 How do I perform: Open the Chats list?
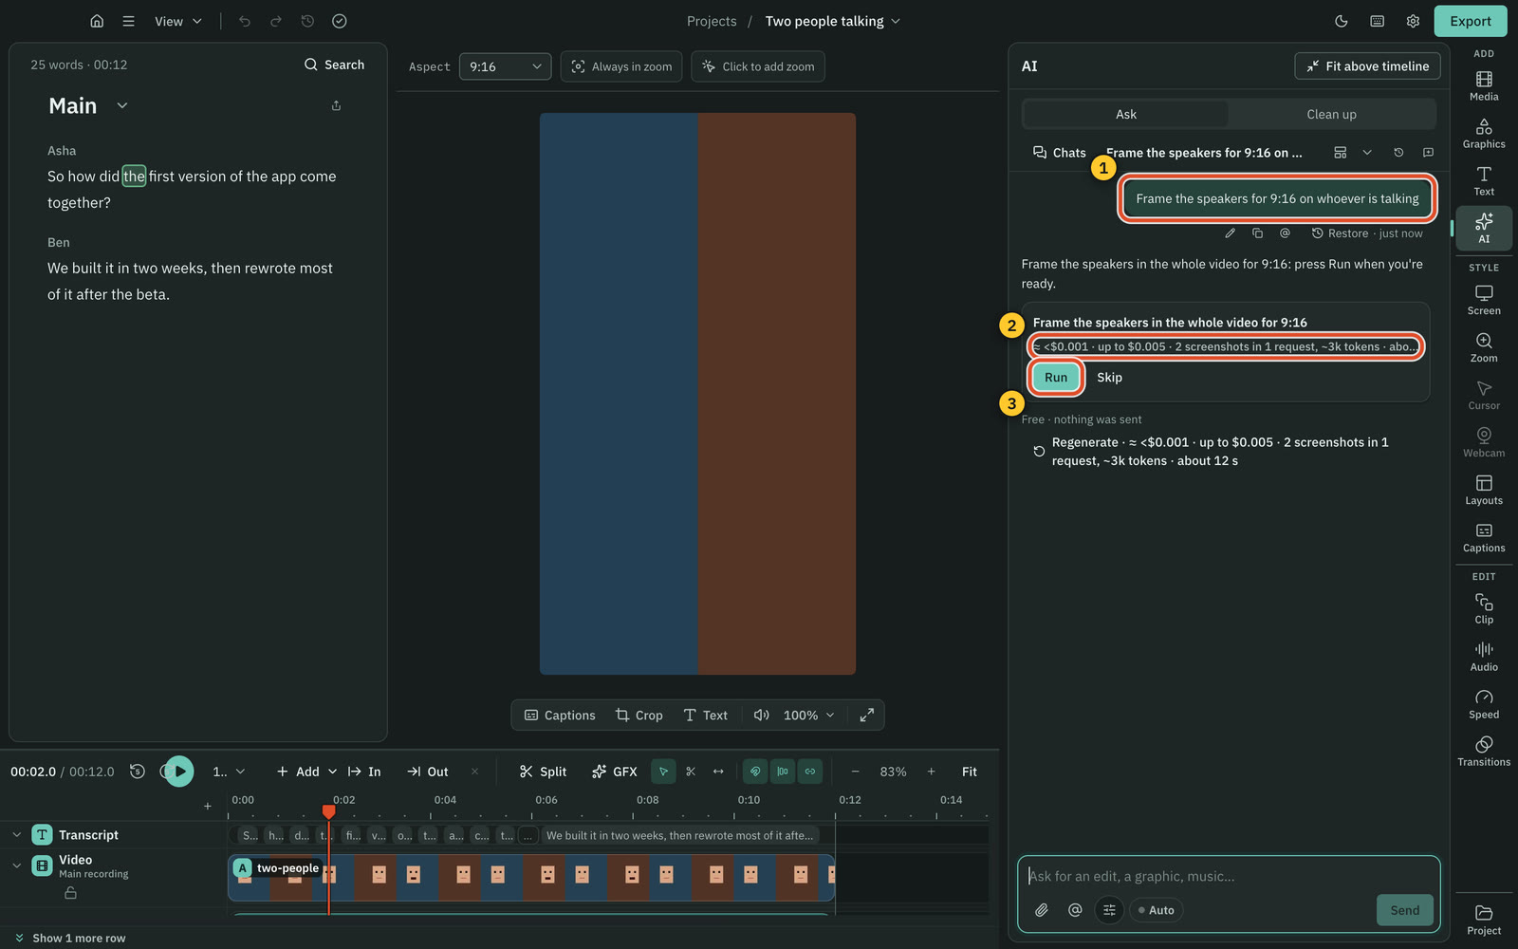[1059, 152]
